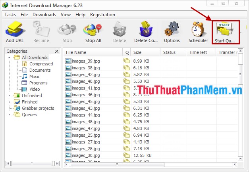Open the File menu
This screenshot has height=172, width=249.
(x=24, y=15)
